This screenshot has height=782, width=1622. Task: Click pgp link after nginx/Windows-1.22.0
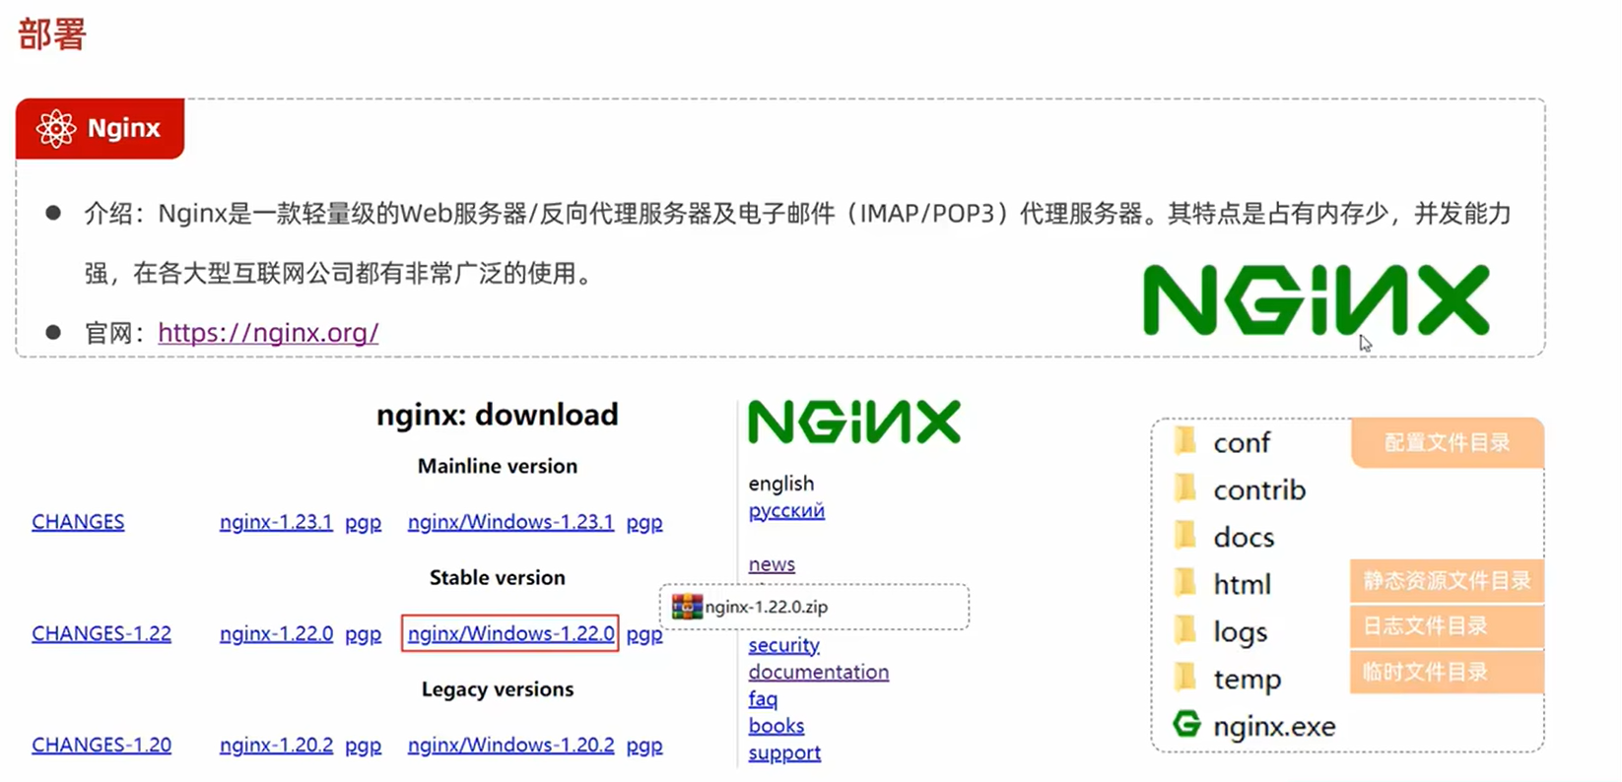(x=644, y=634)
